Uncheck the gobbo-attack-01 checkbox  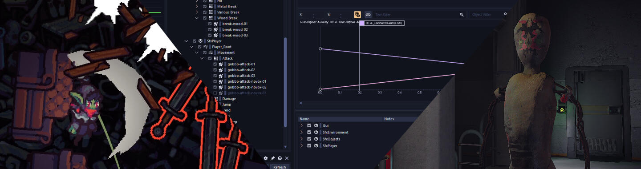coord(215,64)
